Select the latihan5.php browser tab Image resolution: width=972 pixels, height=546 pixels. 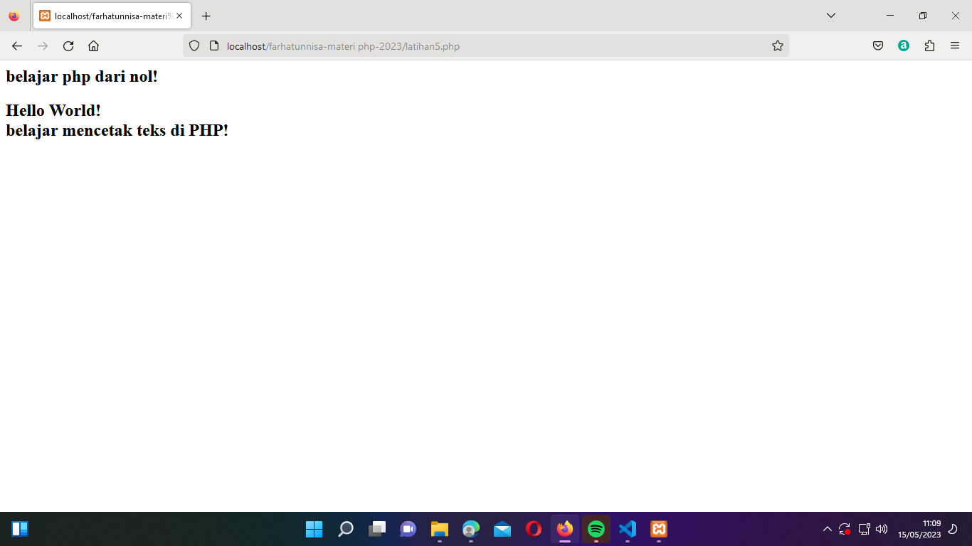click(107, 16)
